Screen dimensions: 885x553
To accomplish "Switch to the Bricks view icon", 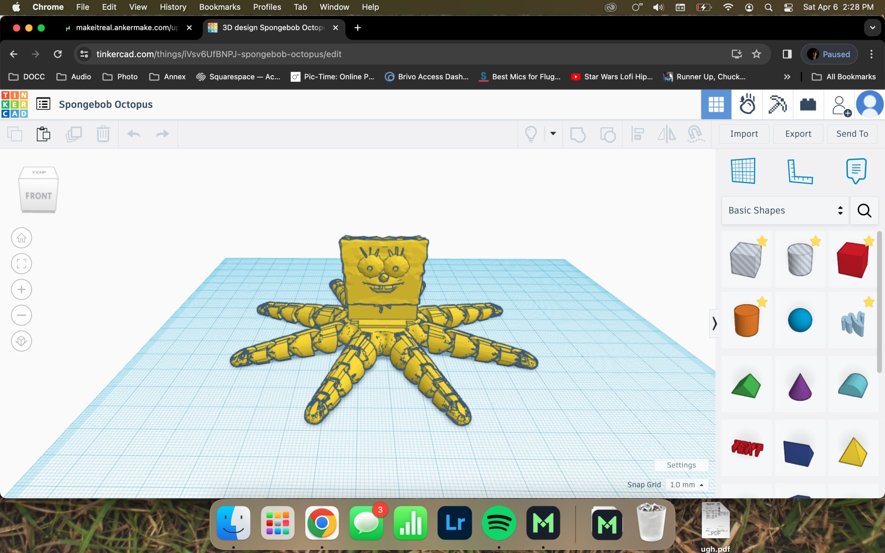I will point(808,105).
